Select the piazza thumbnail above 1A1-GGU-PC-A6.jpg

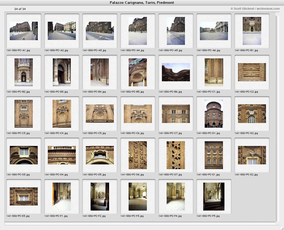coord(214,31)
